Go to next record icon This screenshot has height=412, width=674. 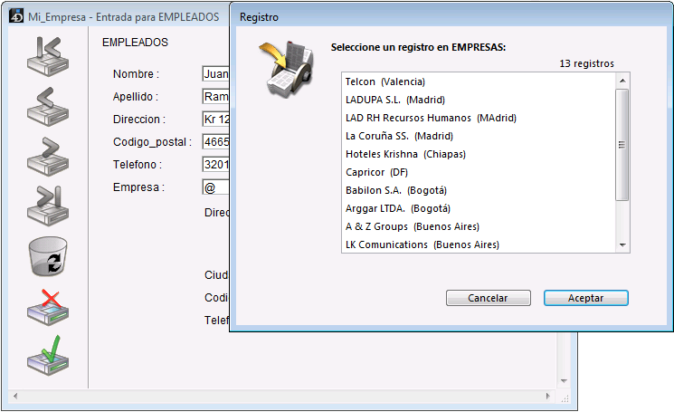(48, 155)
